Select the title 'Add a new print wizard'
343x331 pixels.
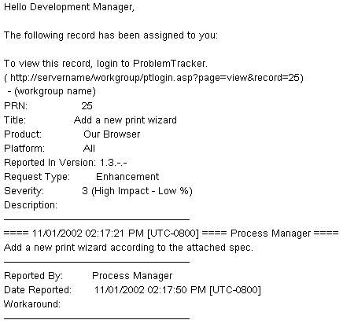(125, 120)
